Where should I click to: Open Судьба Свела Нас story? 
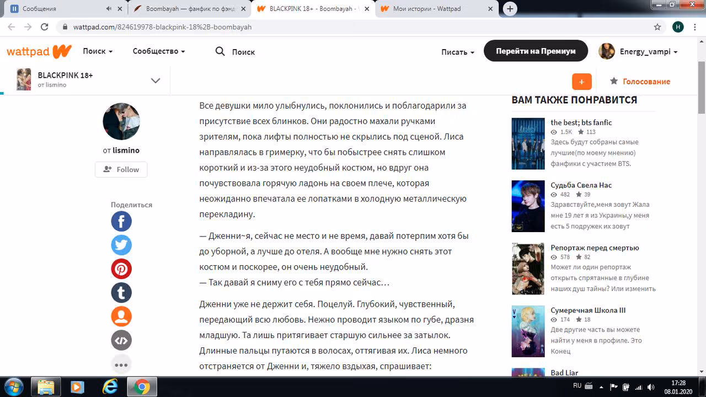[581, 185]
